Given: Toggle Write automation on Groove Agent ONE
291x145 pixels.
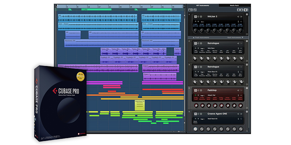Looking at the screenshot, I should tap(198, 119).
